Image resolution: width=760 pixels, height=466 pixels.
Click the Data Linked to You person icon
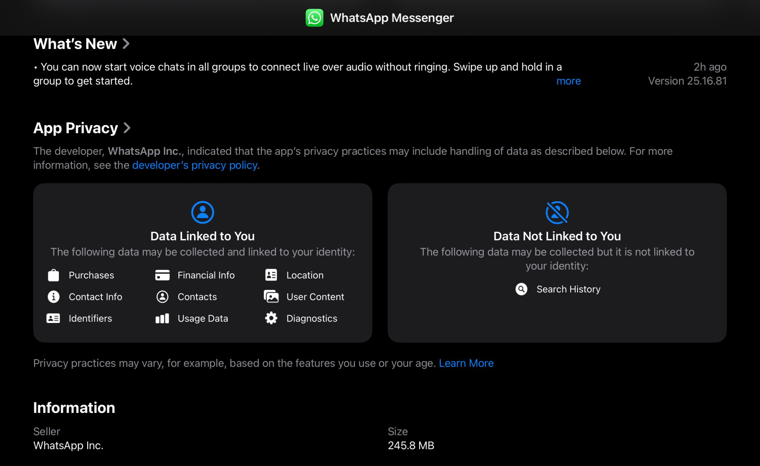[203, 212]
